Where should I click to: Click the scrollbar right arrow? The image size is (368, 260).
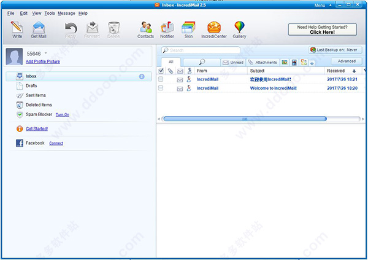(363, 119)
